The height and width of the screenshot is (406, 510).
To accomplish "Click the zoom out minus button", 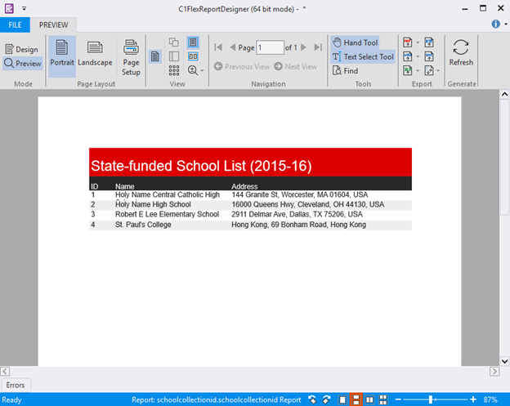I will pyautogui.click(x=398, y=399).
